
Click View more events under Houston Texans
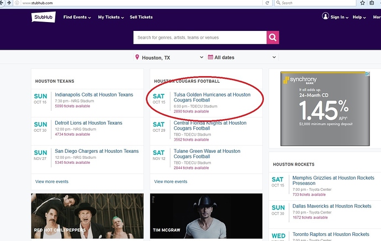(52, 181)
